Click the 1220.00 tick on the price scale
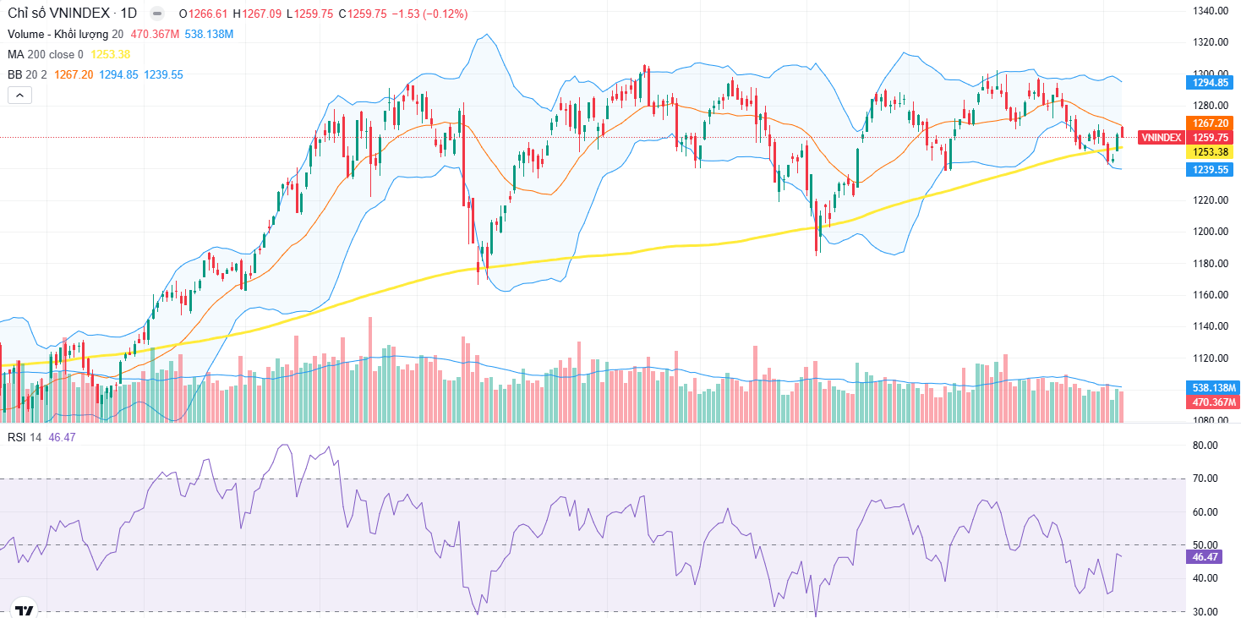 pyautogui.click(x=1210, y=200)
